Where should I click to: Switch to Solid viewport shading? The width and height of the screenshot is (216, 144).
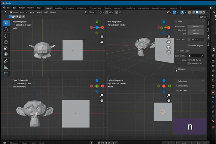pos(197,12)
